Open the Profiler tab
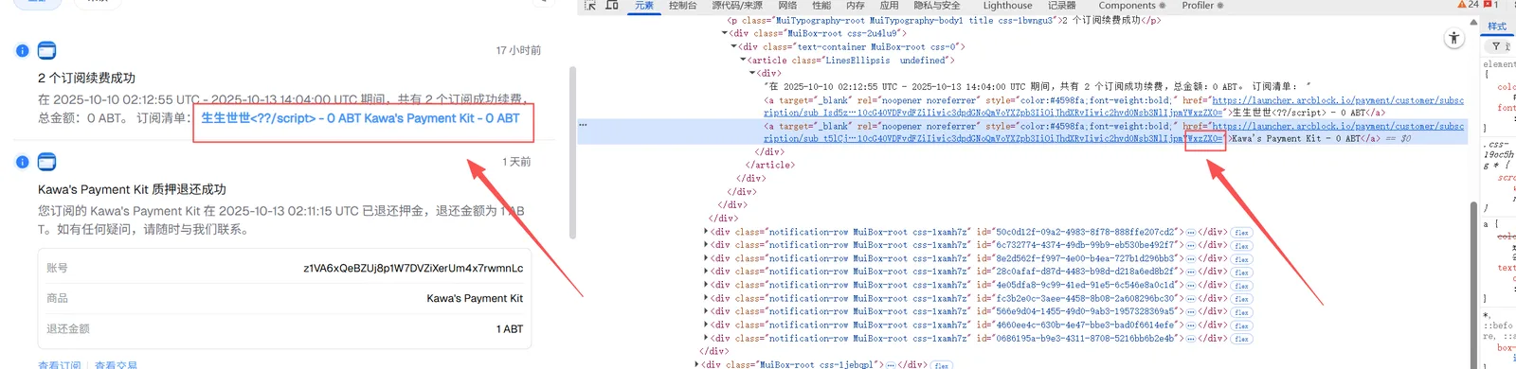1516x369 pixels. 1202,6
